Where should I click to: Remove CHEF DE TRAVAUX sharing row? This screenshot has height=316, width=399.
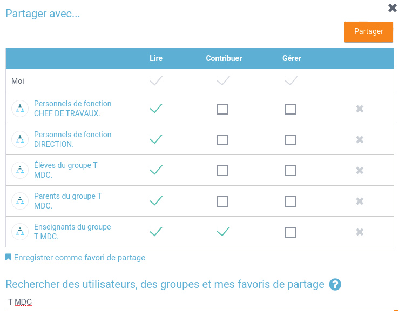[x=360, y=109]
